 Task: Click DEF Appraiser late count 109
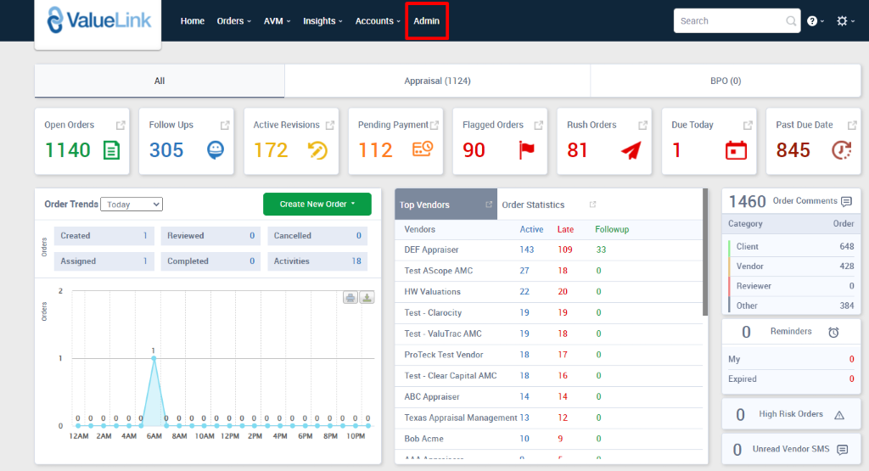click(x=564, y=250)
